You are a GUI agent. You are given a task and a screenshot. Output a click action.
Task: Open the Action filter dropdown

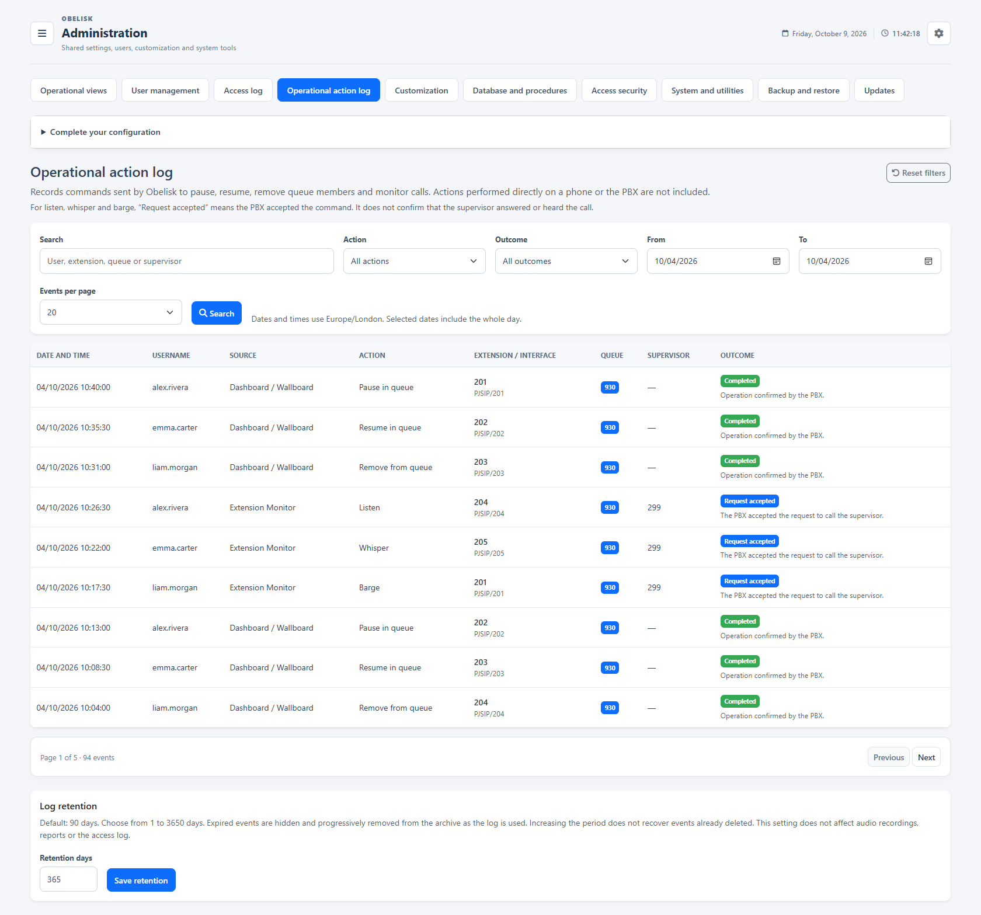point(415,261)
